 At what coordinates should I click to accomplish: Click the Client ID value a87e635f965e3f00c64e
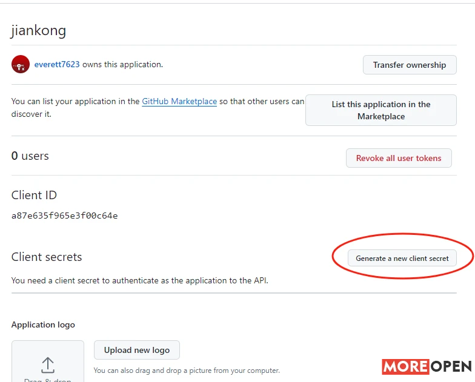pyautogui.click(x=64, y=216)
